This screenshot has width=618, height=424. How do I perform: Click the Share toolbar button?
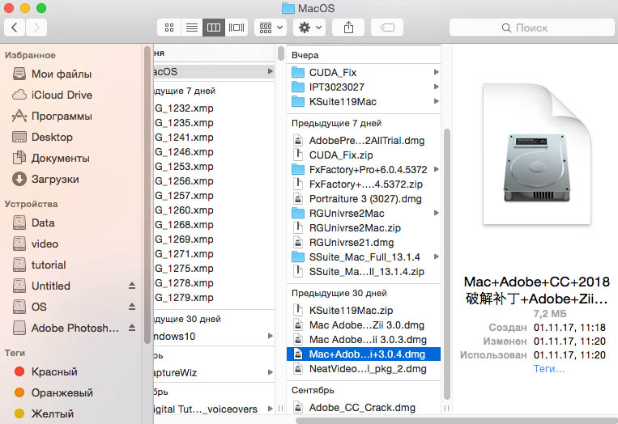click(348, 28)
